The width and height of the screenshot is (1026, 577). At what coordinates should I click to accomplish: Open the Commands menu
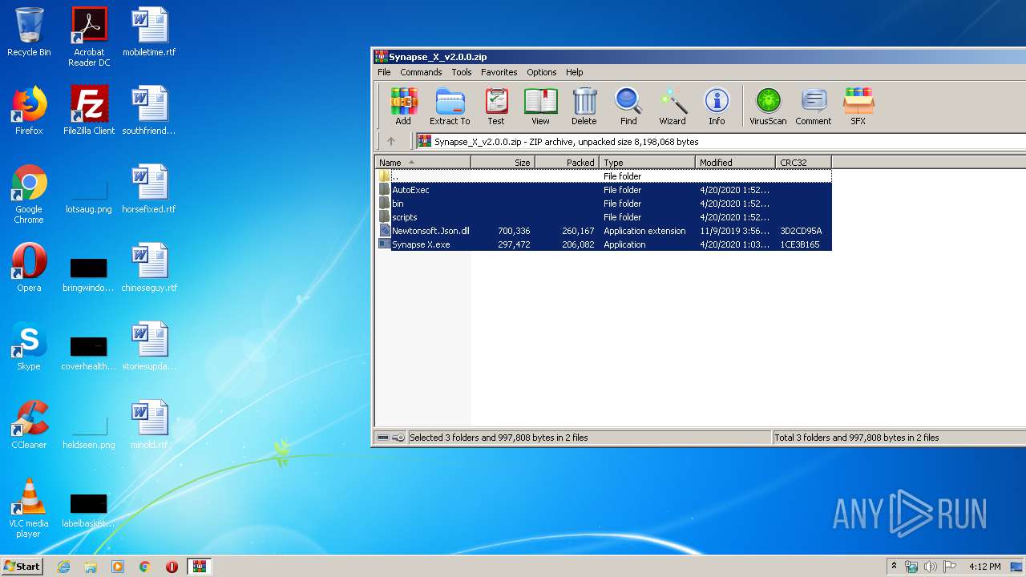click(421, 72)
